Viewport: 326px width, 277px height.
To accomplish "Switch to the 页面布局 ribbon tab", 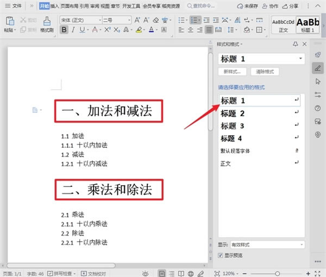I will coord(72,6).
